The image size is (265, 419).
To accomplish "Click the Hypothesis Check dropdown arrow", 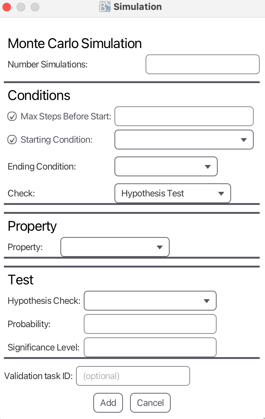I will click(x=207, y=301).
